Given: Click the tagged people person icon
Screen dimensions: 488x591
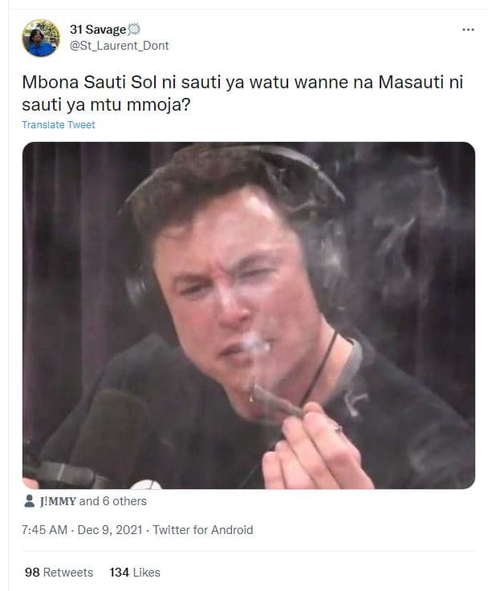Looking at the screenshot, I should 29,501.
